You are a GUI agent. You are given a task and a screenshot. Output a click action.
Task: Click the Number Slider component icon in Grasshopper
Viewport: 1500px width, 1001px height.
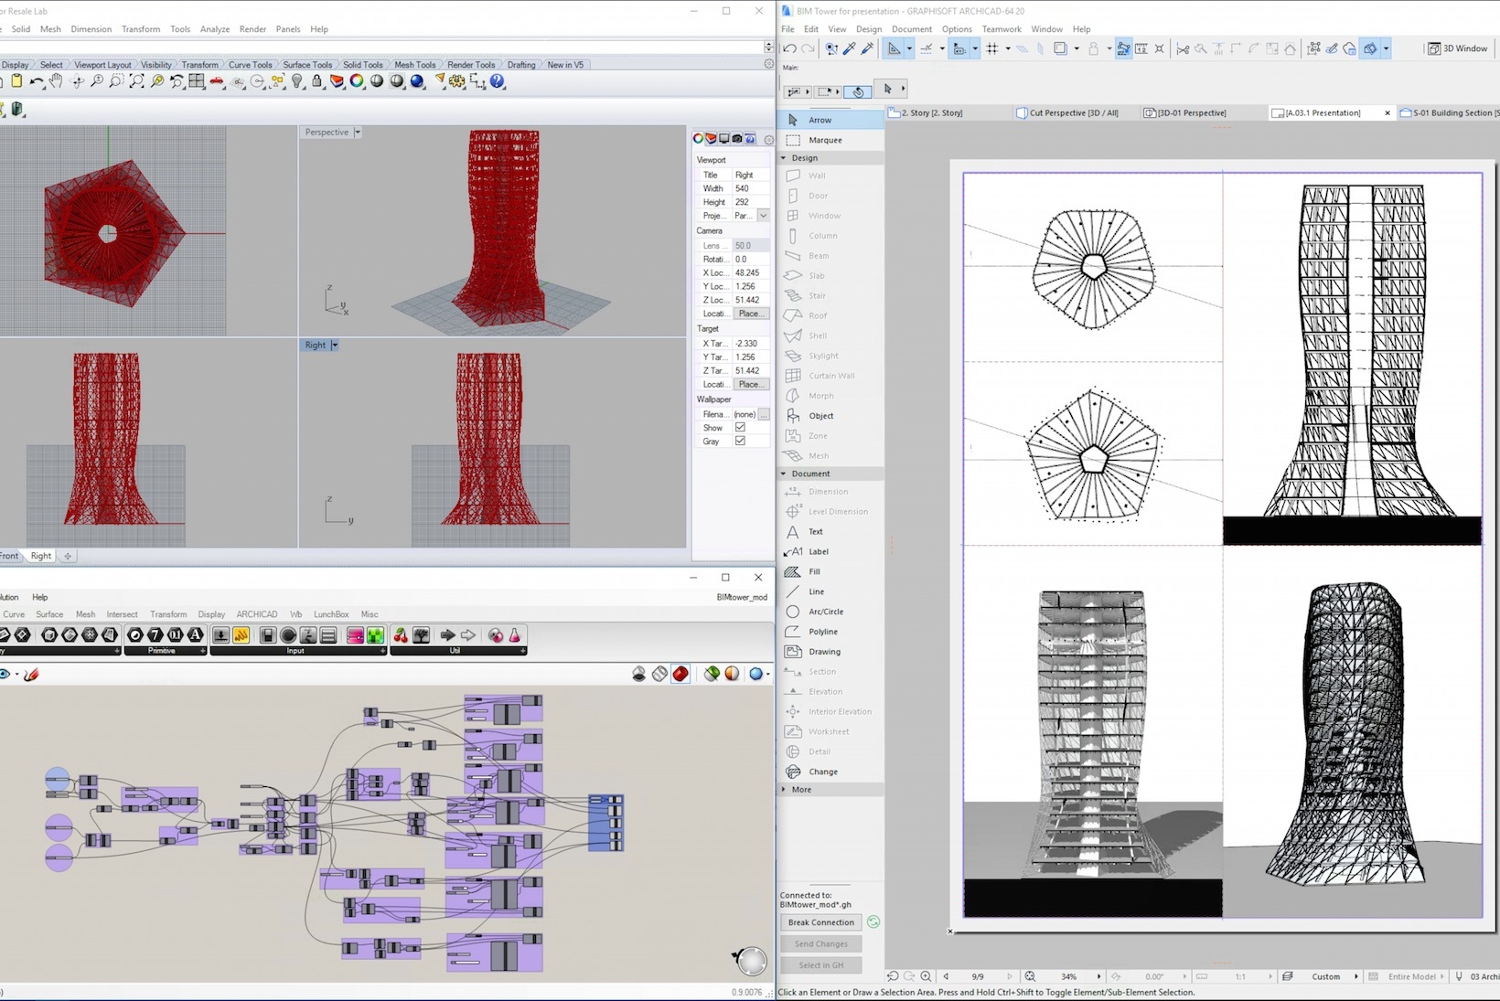point(268,635)
